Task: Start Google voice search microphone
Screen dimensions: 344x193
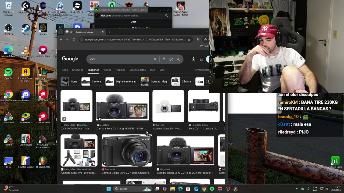Action: point(164,59)
